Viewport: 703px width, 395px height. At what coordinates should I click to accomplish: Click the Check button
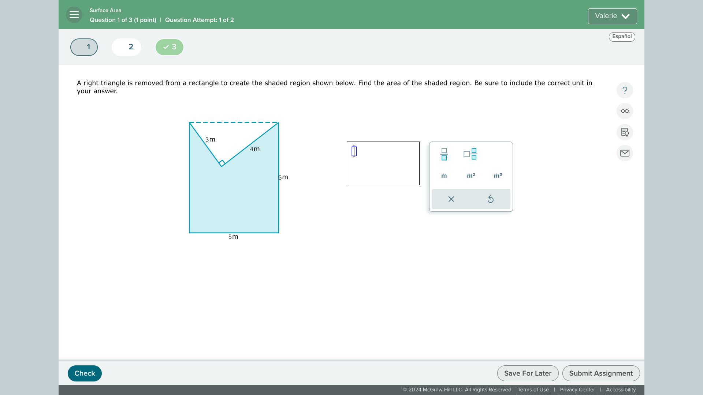click(x=85, y=373)
